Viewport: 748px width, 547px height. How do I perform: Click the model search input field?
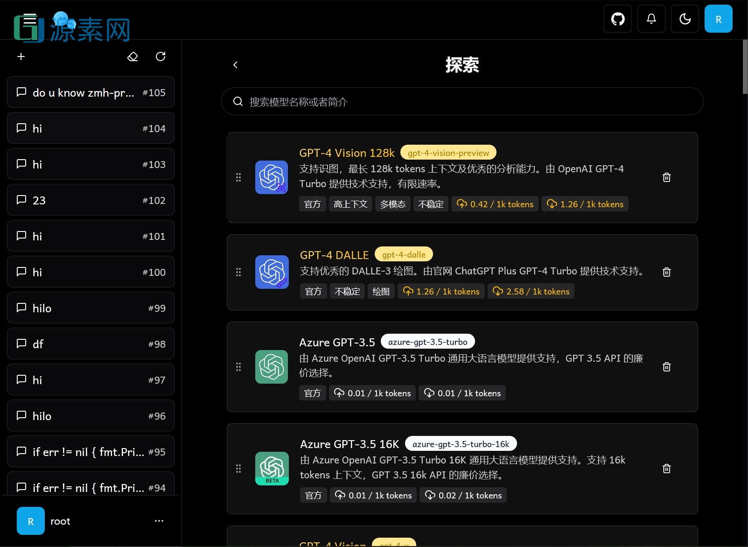click(x=462, y=101)
